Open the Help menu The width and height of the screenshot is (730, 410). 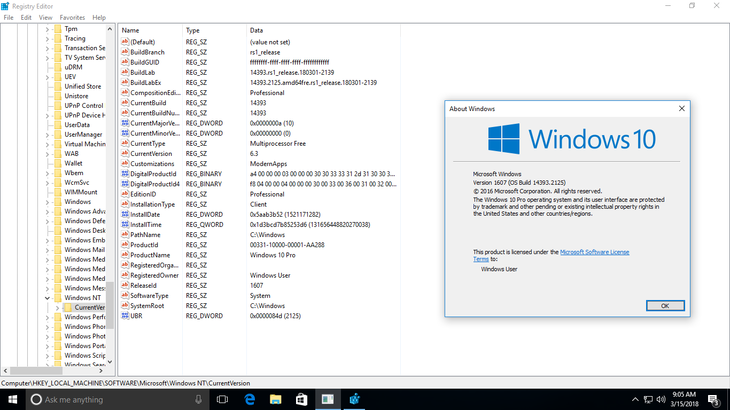tap(99, 18)
